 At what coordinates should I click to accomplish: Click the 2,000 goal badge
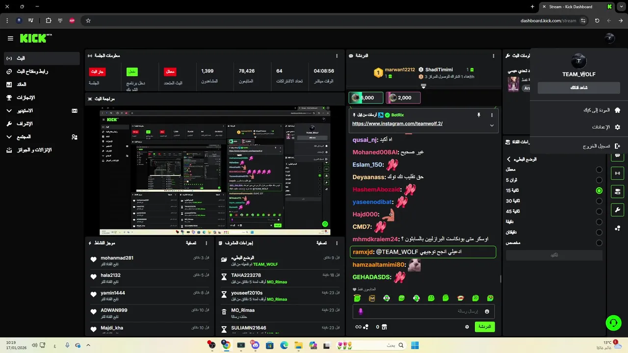tap(403, 98)
